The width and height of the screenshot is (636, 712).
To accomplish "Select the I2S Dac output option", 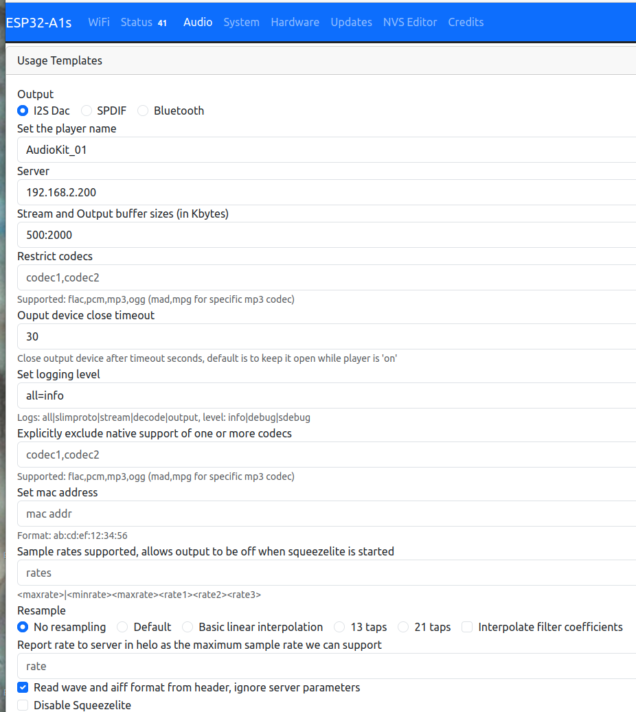I will click(23, 111).
